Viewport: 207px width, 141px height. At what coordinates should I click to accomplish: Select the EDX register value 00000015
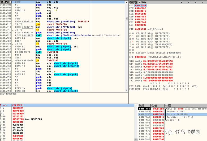click(140, 11)
